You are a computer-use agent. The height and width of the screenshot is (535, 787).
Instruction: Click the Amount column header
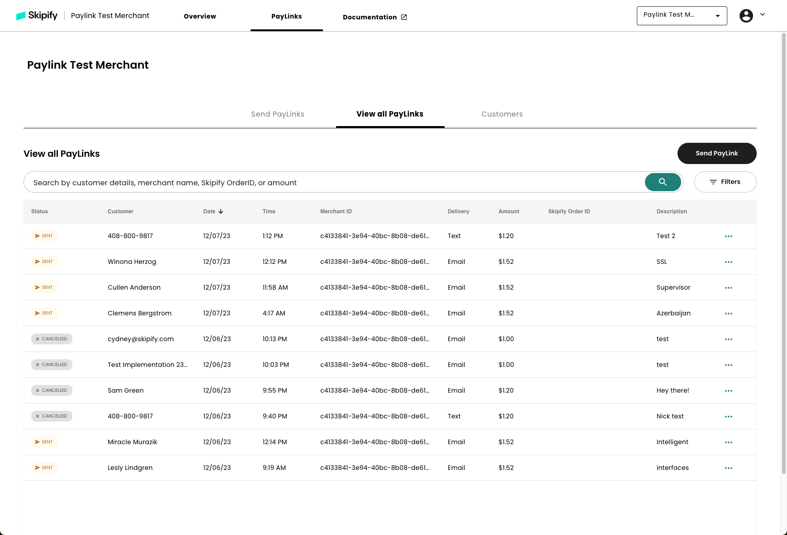[x=509, y=211]
